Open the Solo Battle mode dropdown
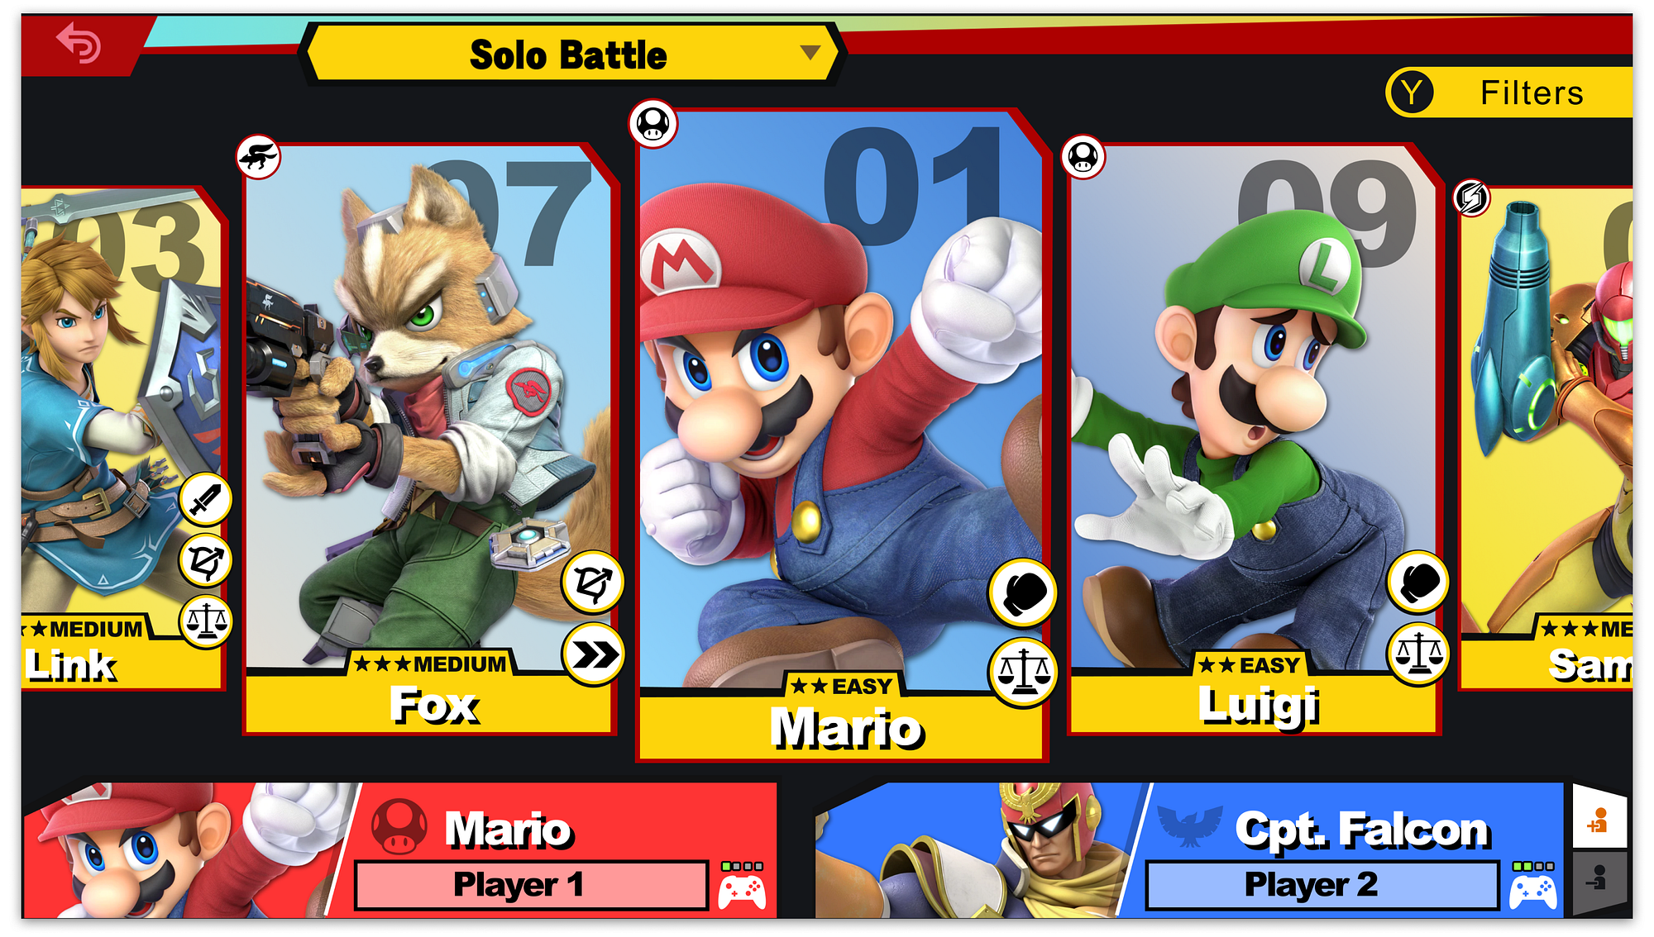Screen dimensions: 1654x937 tap(571, 55)
